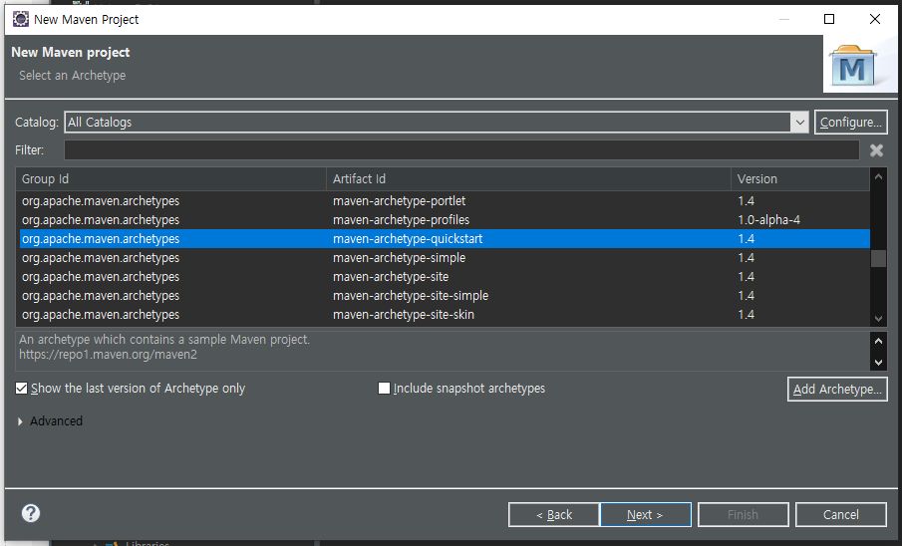Open the Catalog dropdown arrow
Screen dimensions: 902x546
[x=799, y=122]
